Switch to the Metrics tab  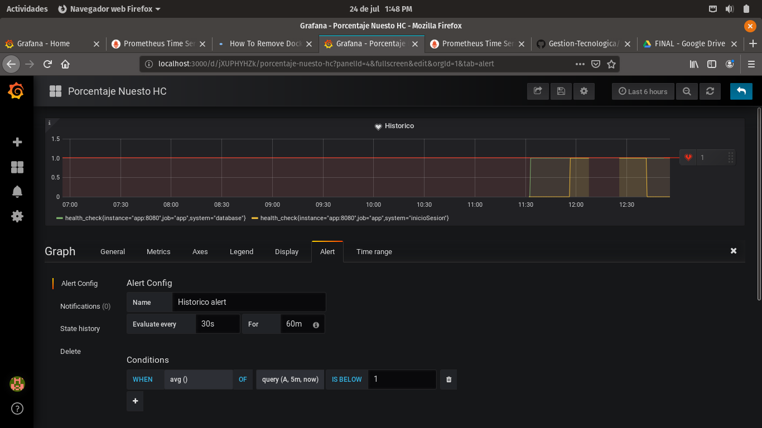pos(158,252)
